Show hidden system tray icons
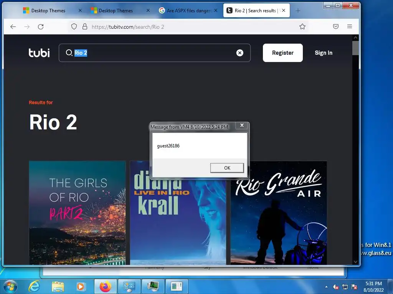This screenshot has width=393, height=294. click(326, 287)
